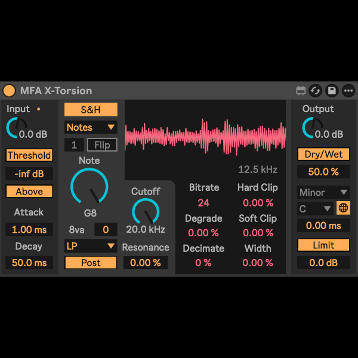The image size is (358, 358).
Task: Disable the Limit toggle
Action: [323, 245]
